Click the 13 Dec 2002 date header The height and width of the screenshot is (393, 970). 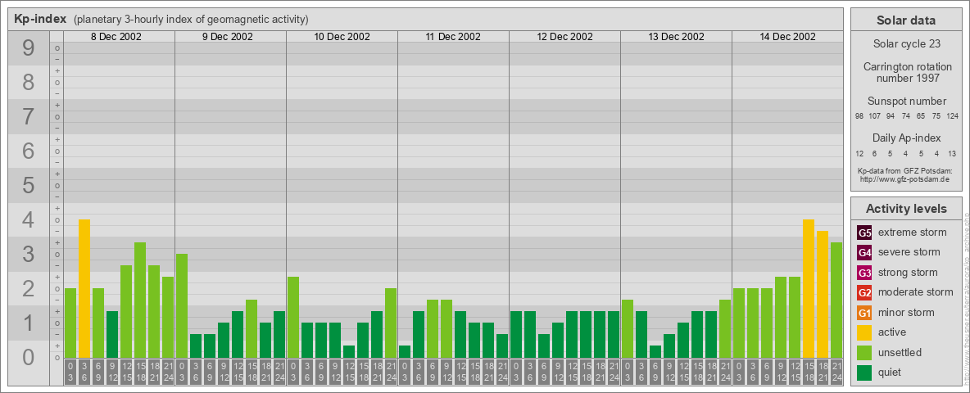pos(676,37)
